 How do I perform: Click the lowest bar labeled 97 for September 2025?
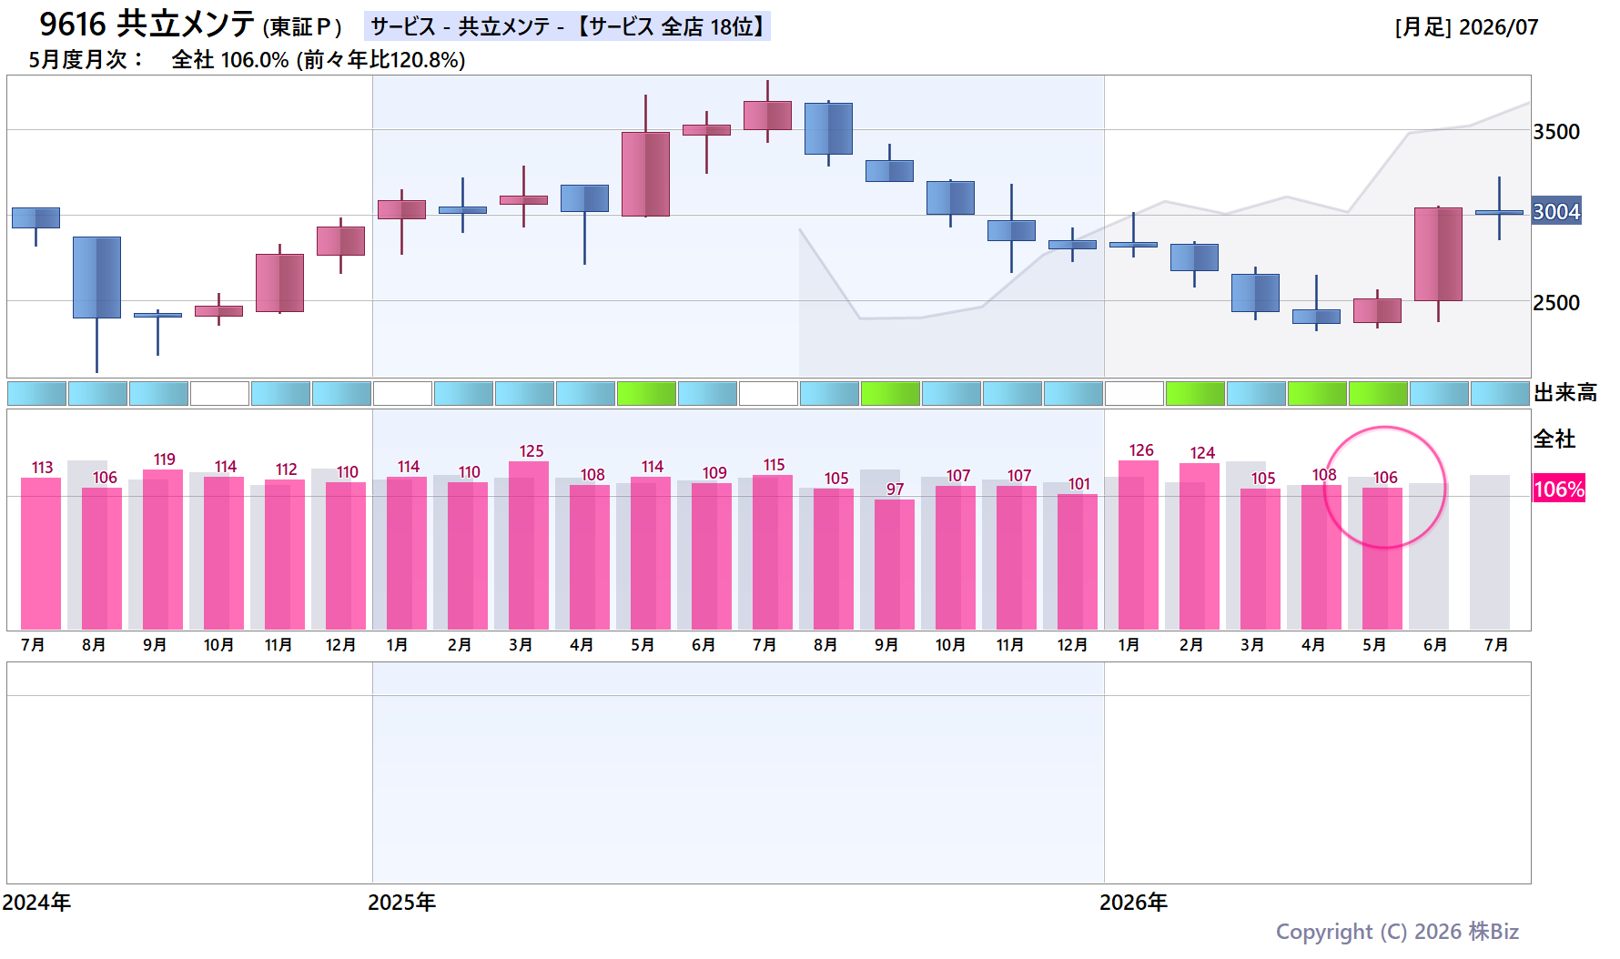pos(894,564)
